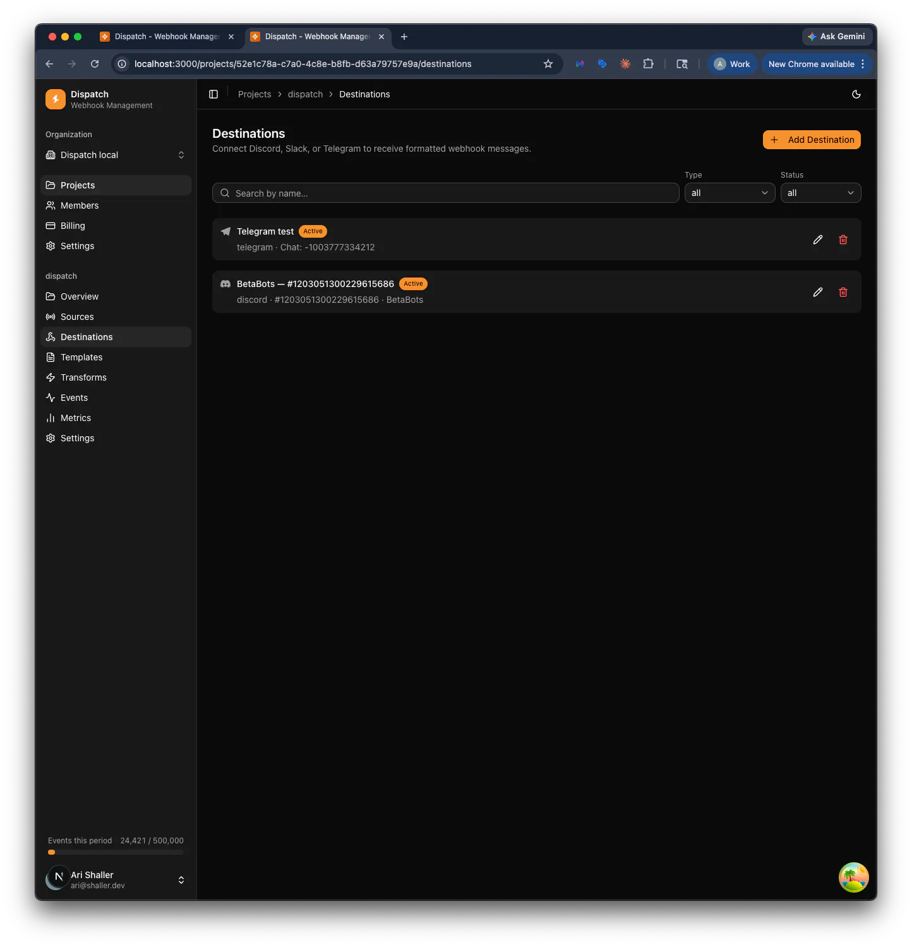The height and width of the screenshot is (947, 912).
Task: Switch to the first Dispatch tab
Action: (x=167, y=37)
